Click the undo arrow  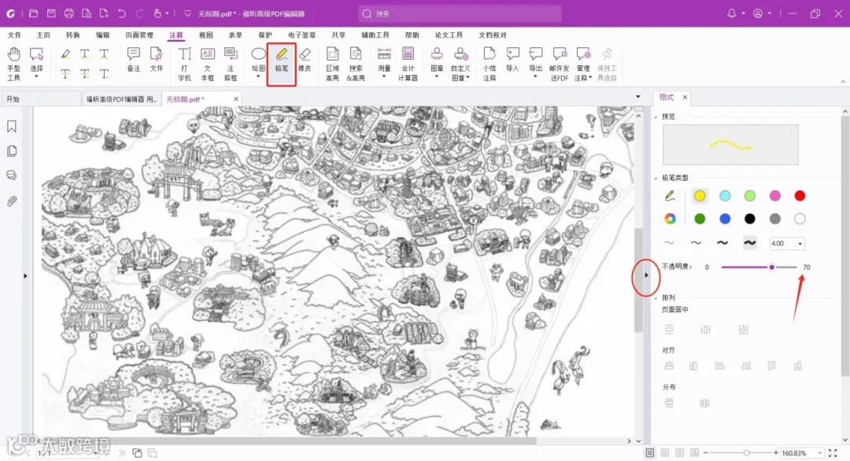click(122, 13)
